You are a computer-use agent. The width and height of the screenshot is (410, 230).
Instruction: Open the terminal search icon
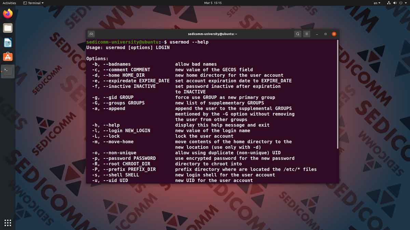pos(298,34)
